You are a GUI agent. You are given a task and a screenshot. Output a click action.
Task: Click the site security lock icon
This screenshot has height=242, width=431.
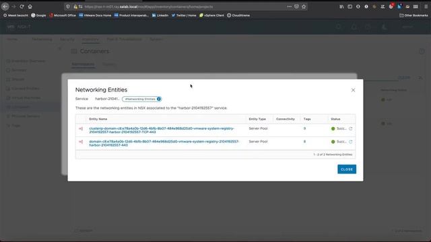(x=75, y=7)
